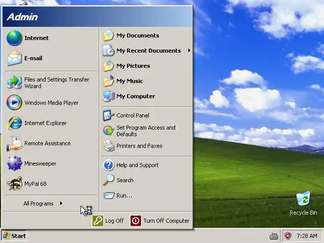Click the 7:28 AM taskbar clock
Screen dimensions: 324x243
307,236
